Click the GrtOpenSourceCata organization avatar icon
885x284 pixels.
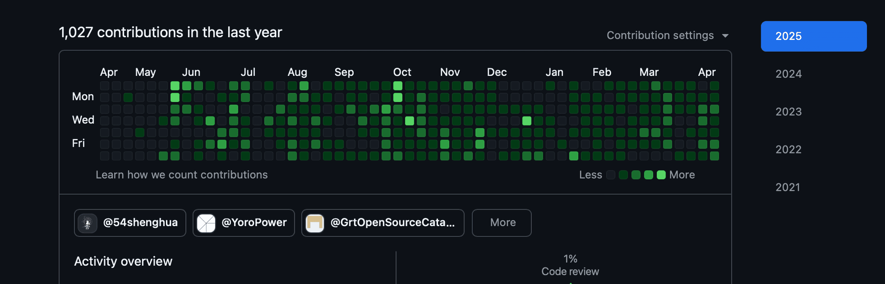tap(315, 223)
